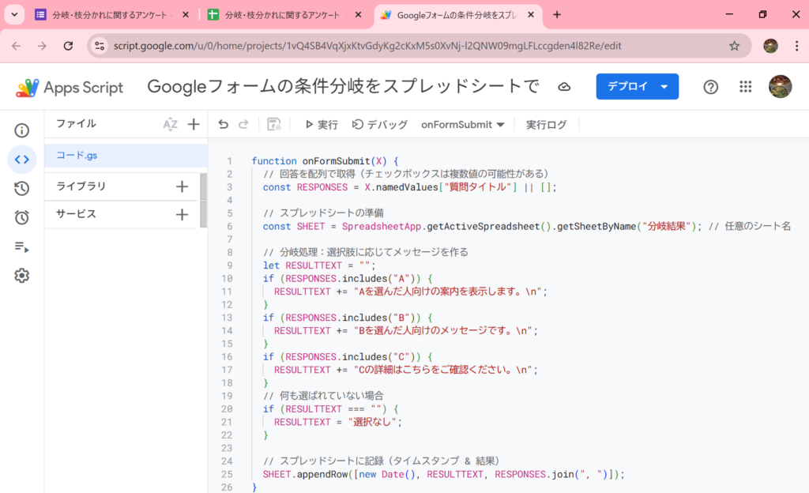The width and height of the screenshot is (809, 493).
Task: Open the Project History panel
Action: (x=22, y=189)
